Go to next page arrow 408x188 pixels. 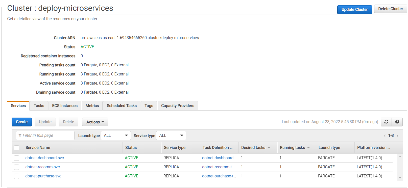(x=397, y=136)
